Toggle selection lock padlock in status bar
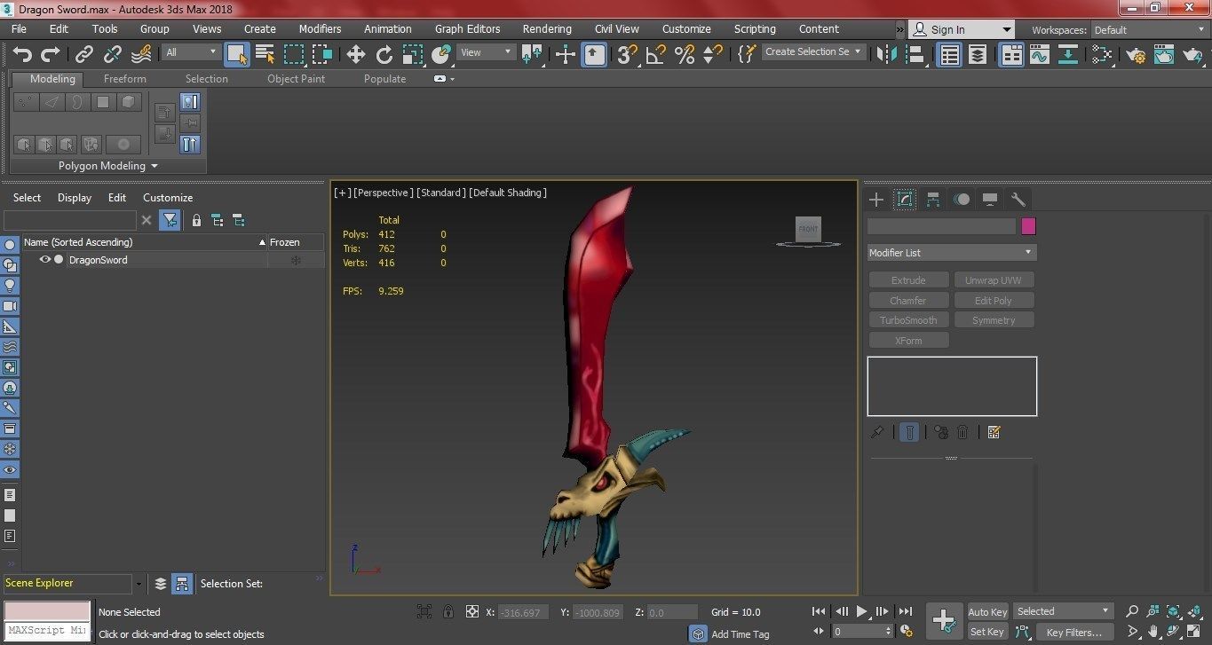Viewport: 1212px width, 645px height. click(448, 611)
